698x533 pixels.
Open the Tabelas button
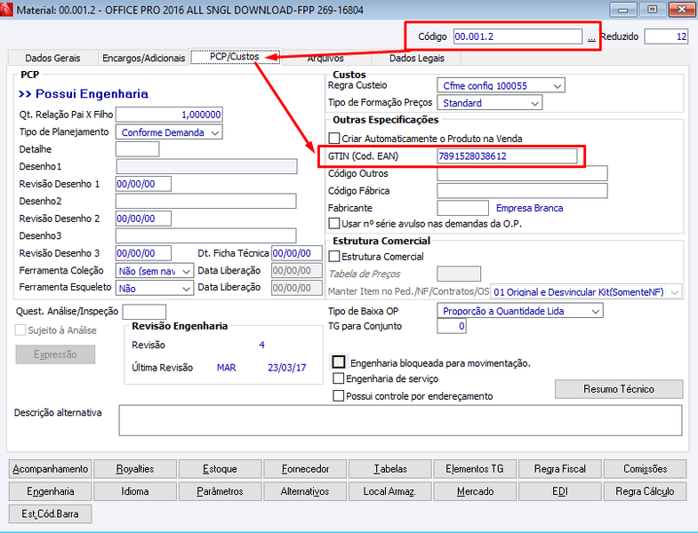tap(390, 469)
